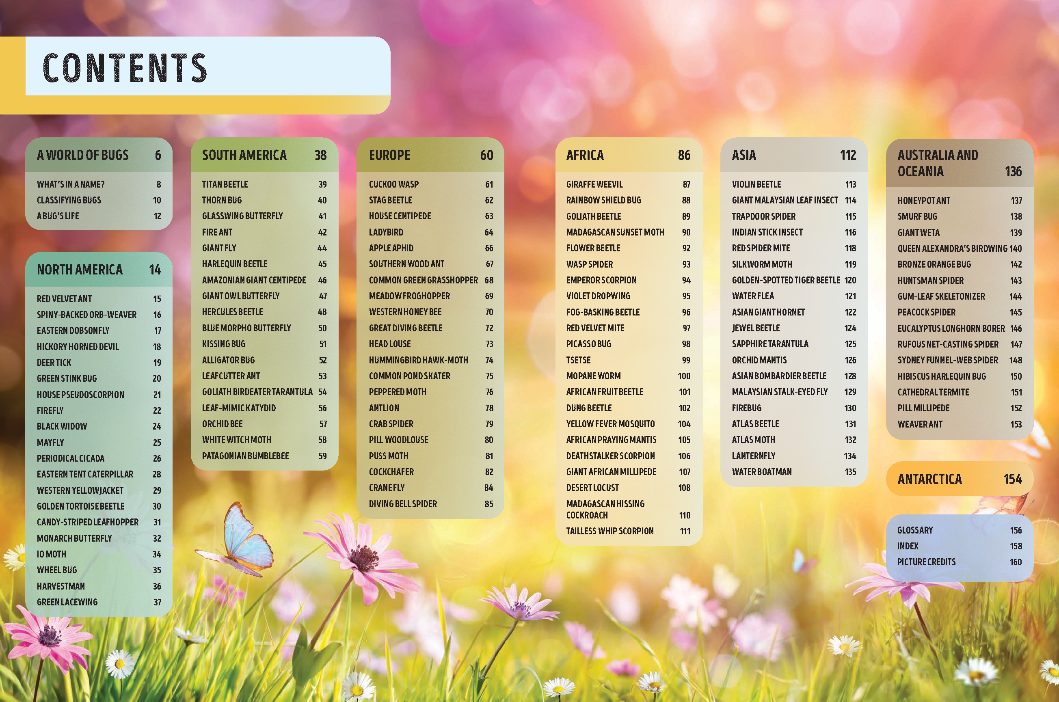The image size is (1059, 702).
Task: Open the Glossary link
Action: pyautogui.click(x=915, y=530)
